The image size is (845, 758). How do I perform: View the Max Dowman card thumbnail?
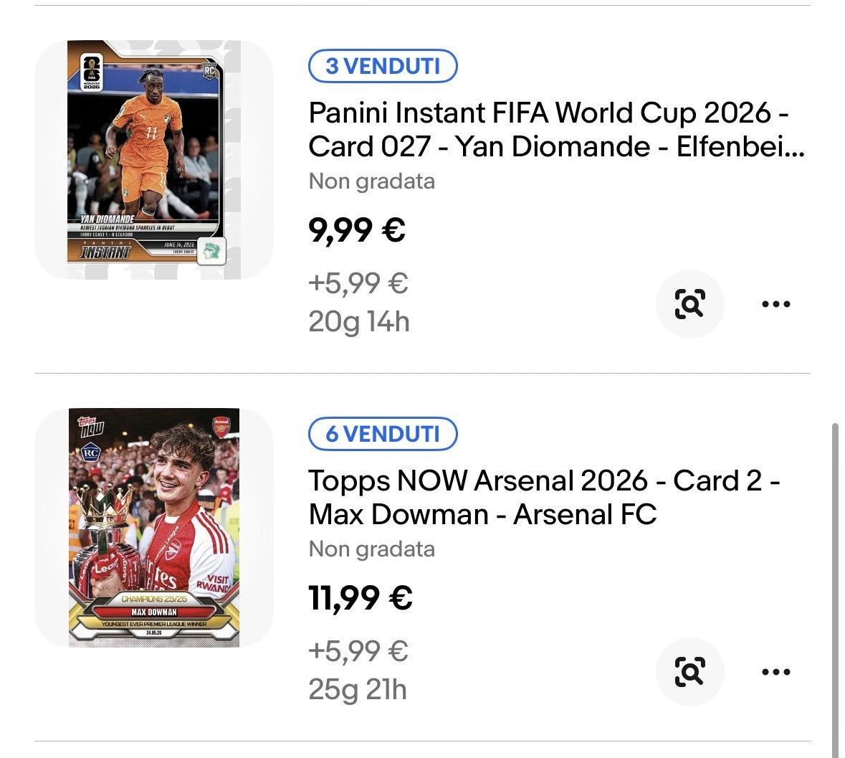[153, 527]
